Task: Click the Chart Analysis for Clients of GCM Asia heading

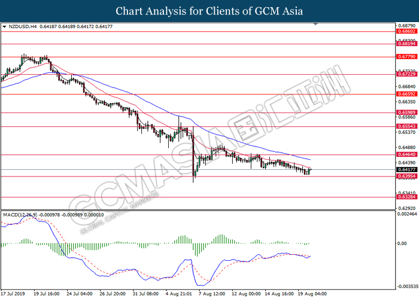Action: point(209,11)
